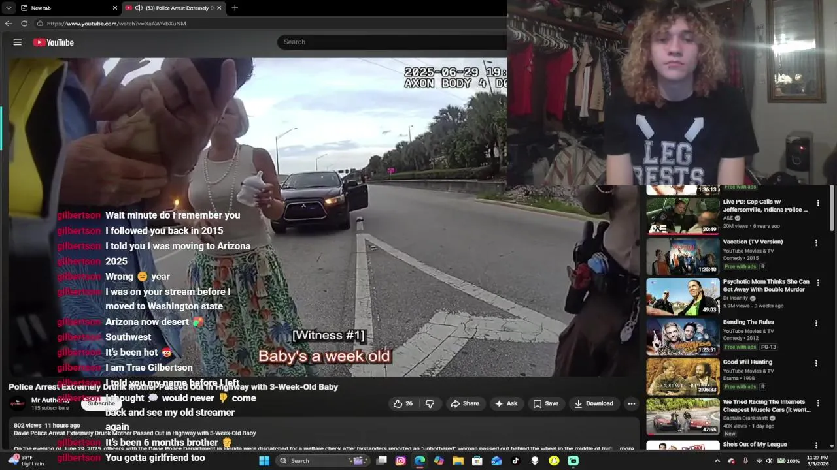Mute tab via the speaker icon
Screen dimensions: 837x470
pos(140,8)
